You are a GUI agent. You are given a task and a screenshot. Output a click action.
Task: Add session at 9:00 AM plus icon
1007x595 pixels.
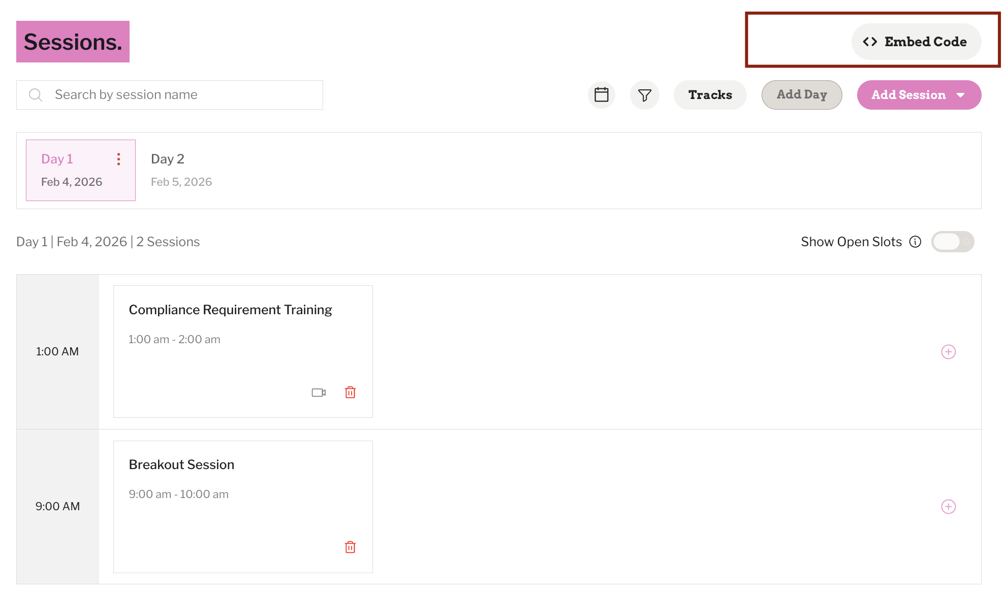coord(949,507)
